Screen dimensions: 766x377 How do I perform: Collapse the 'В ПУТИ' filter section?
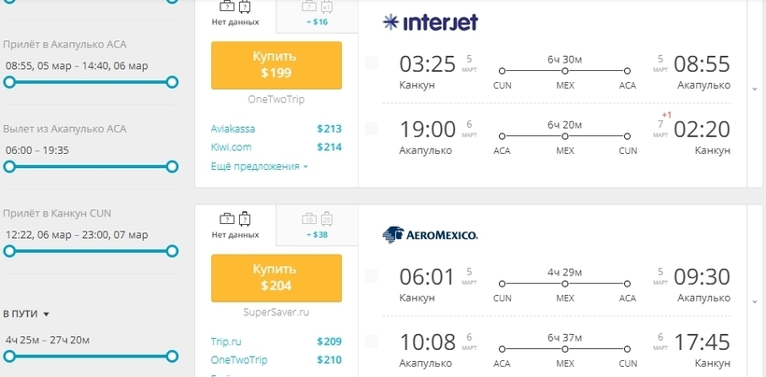(x=26, y=314)
